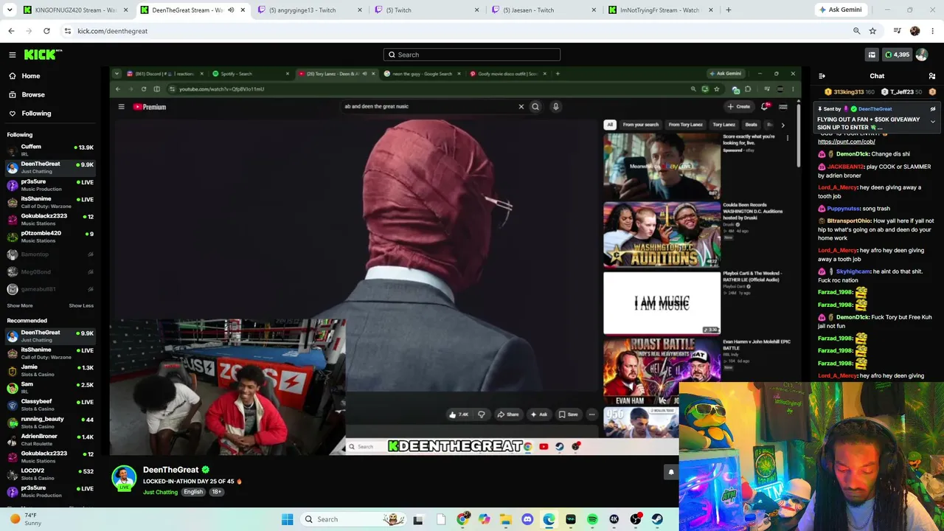Click Show More under Following
This screenshot has width=944, height=531.
[20, 305]
